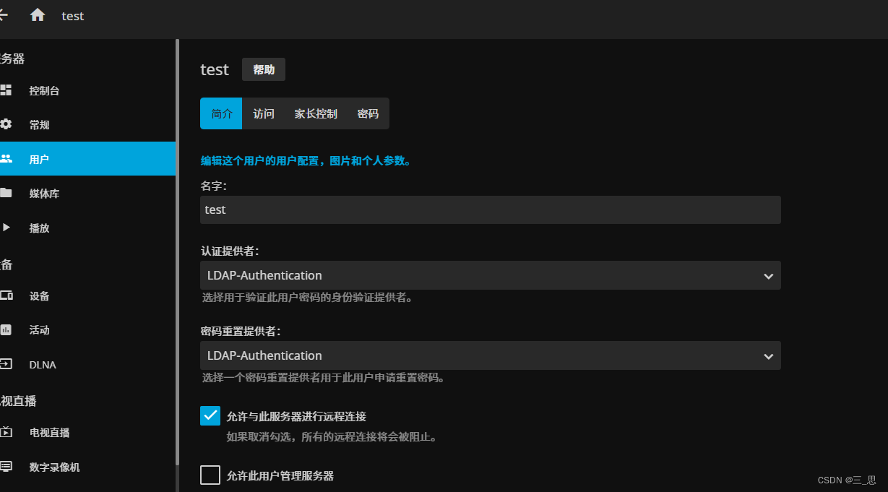Open the 数字录像机 section

pos(54,467)
